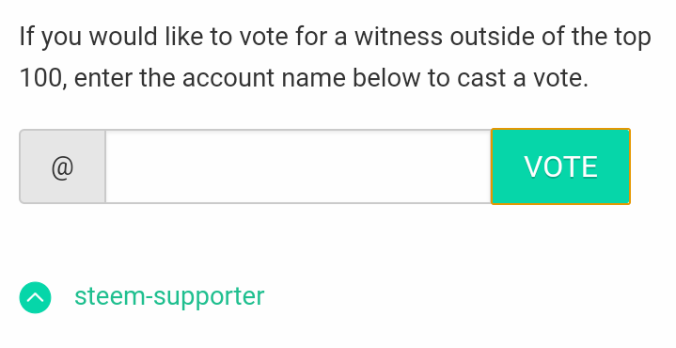Focus the witness account name input field
The height and width of the screenshot is (348, 676).
click(x=298, y=166)
